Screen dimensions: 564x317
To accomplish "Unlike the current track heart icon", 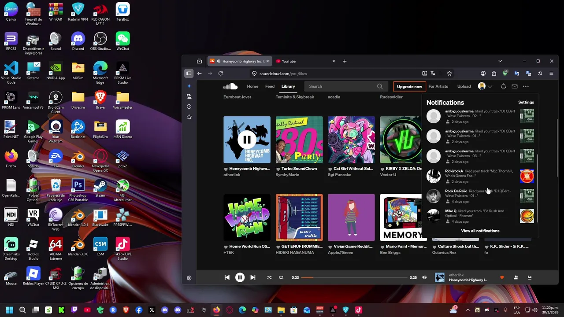I will pyautogui.click(x=502, y=277).
